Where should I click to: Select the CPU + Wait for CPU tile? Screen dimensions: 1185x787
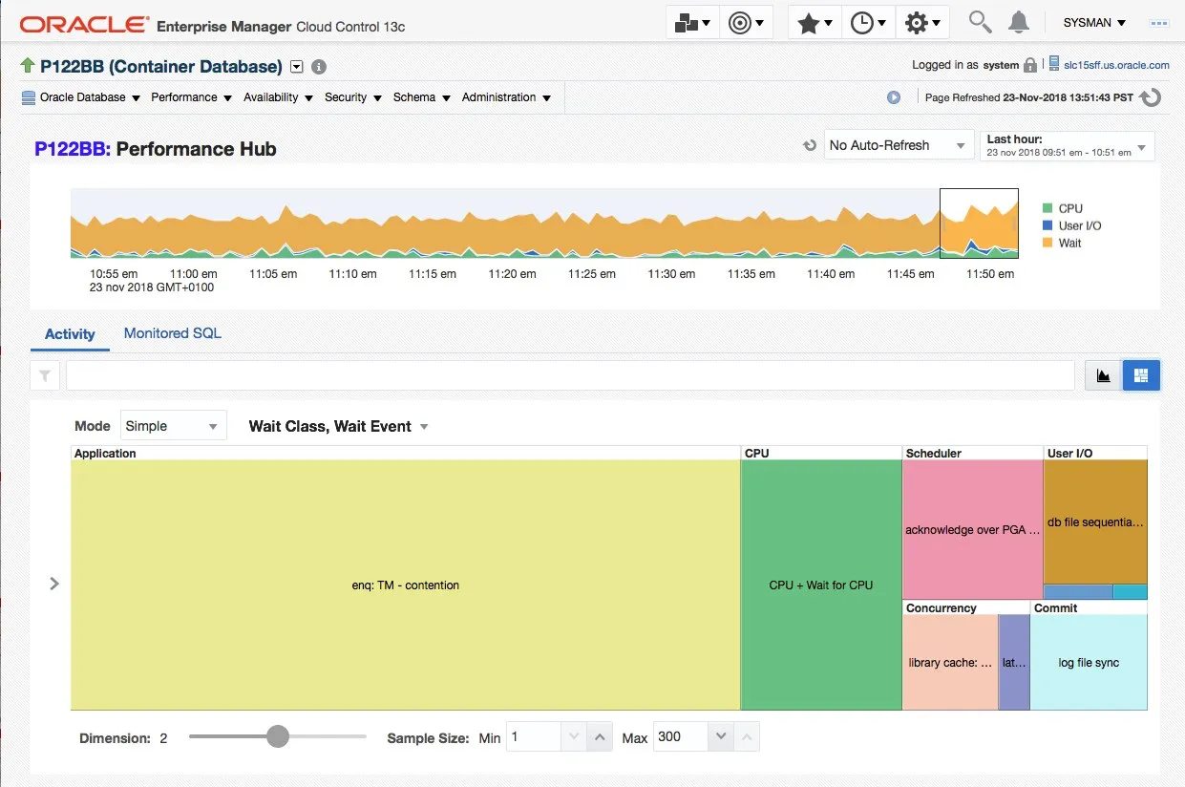(821, 585)
